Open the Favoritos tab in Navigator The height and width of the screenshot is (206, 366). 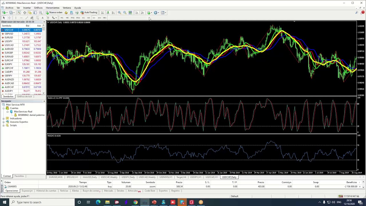coord(19,176)
